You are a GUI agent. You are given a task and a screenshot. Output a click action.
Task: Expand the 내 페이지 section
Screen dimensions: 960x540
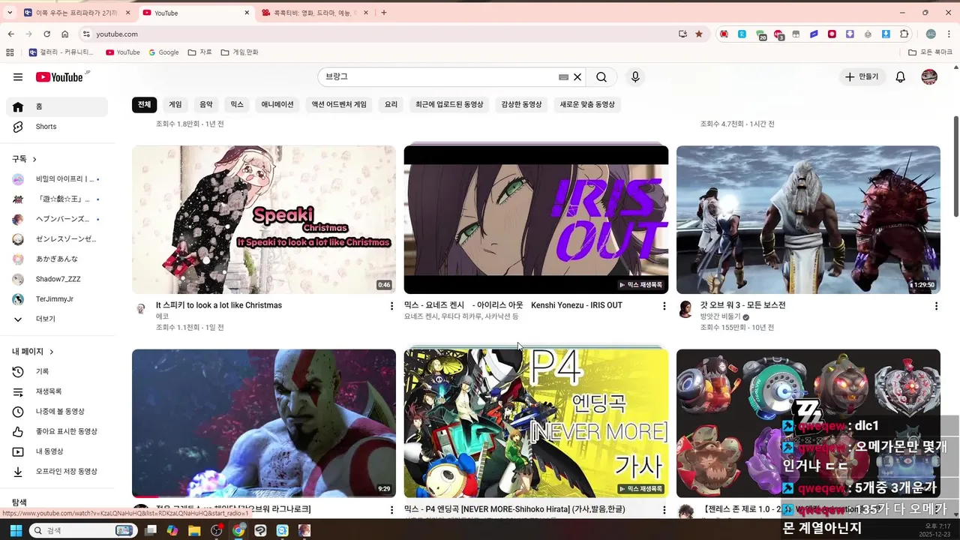33,352
